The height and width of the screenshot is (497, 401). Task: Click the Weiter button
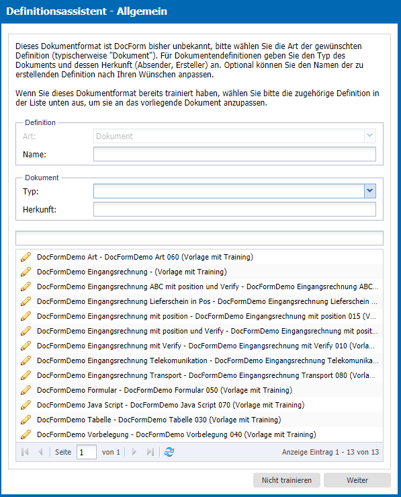(x=357, y=480)
